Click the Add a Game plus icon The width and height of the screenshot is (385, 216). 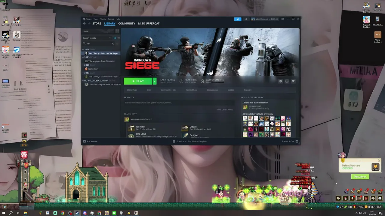pyautogui.click(x=85, y=141)
